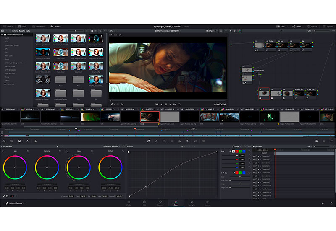Toggle the Timeline panel button
Screen dimensions: 336x231
tap(55, 26)
